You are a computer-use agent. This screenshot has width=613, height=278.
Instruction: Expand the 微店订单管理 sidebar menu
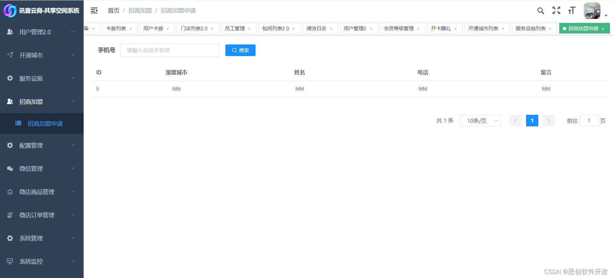pyautogui.click(x=73, y=215)
